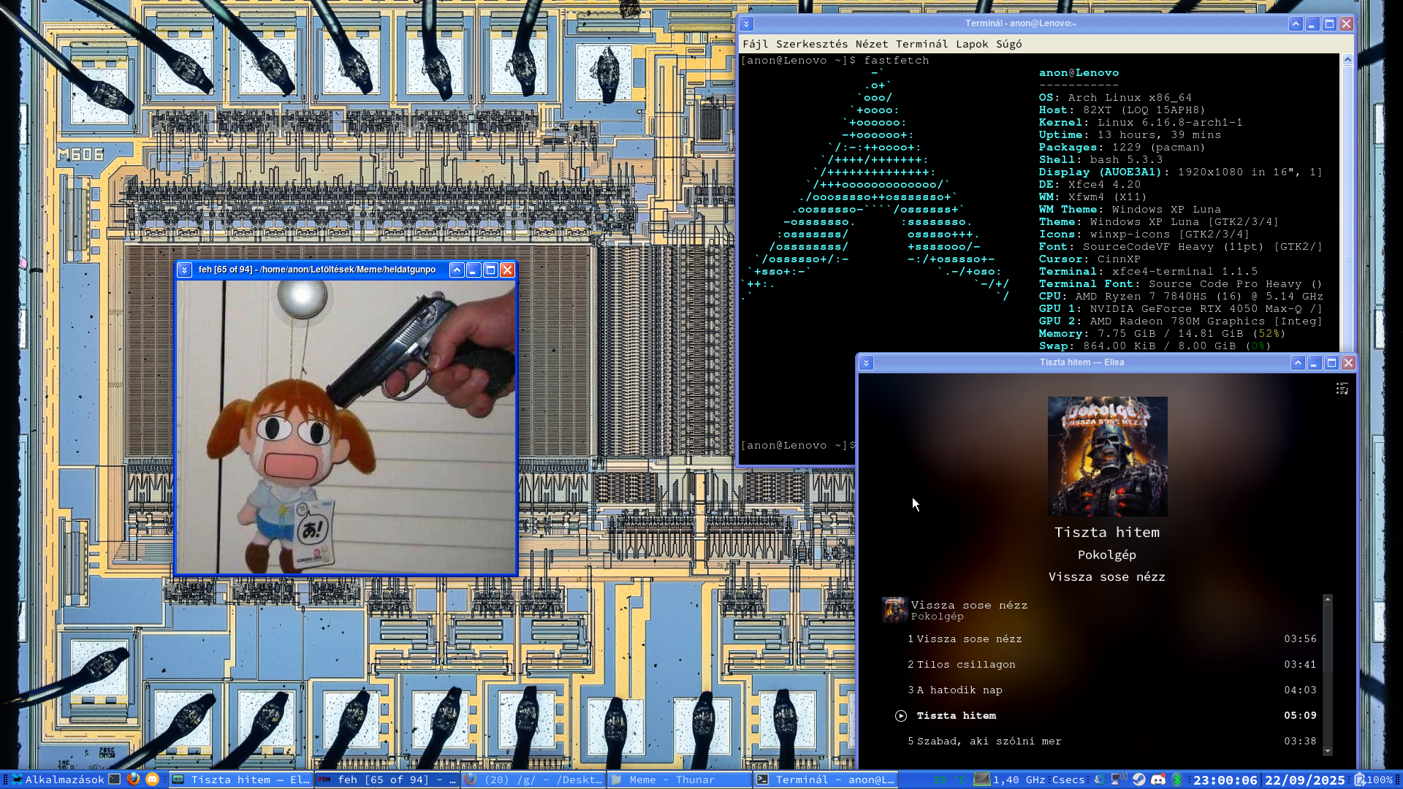Open the Terminal window menu arrow

pyautogui.click(x=746, y=23)
